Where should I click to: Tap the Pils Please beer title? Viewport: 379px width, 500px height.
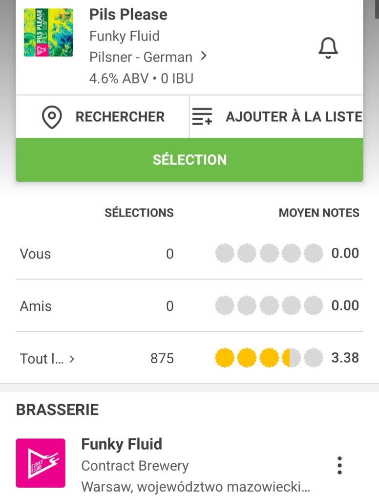pyautogui.click(x=128, y=15)
